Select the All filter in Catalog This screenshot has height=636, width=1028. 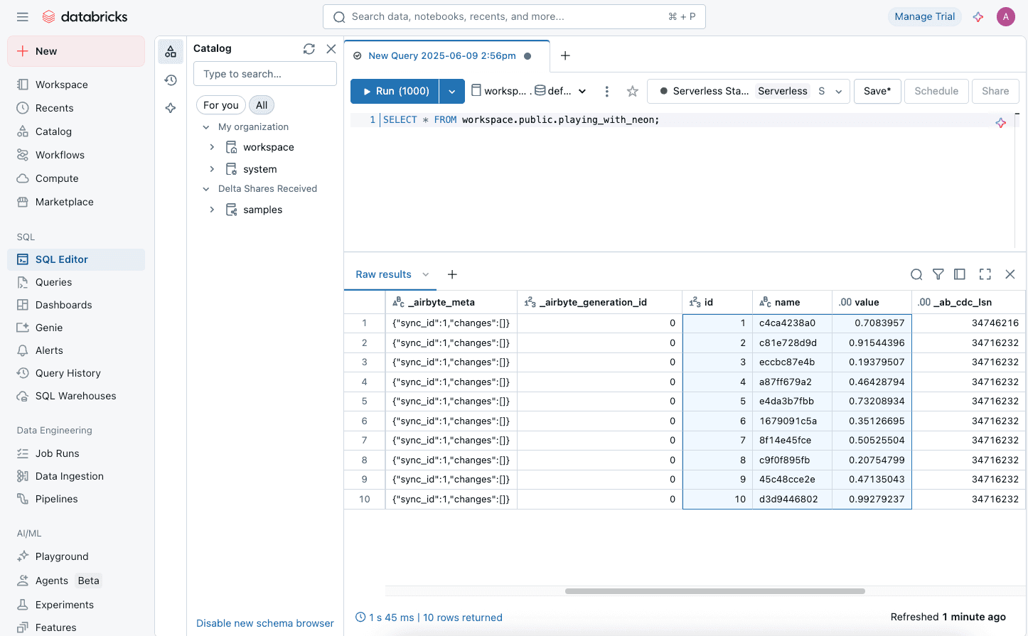[262, 104]
